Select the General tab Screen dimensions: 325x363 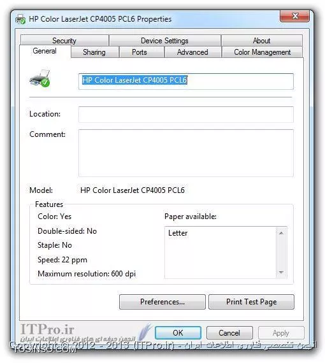click(x=45, y=51)
